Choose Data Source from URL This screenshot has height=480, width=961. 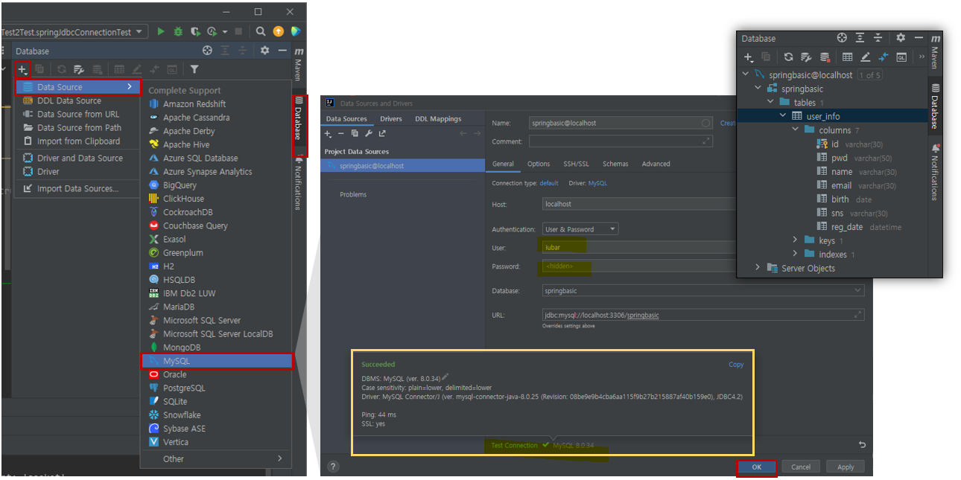click(78, 114)
